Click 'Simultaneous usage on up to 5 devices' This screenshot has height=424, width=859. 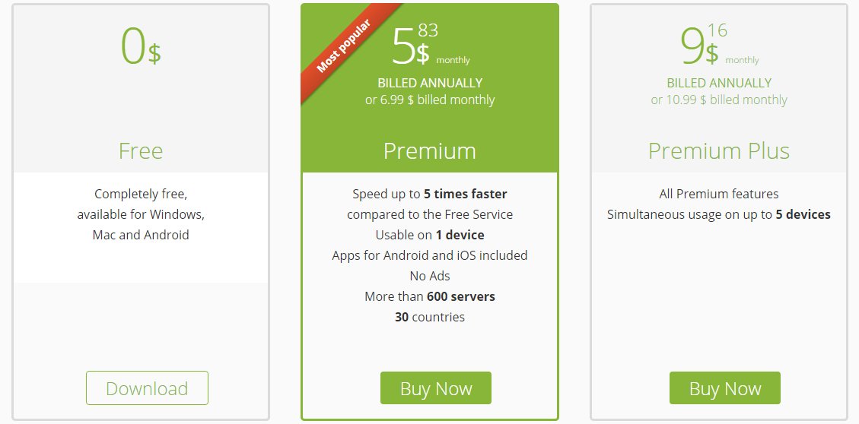click(719, 214)
